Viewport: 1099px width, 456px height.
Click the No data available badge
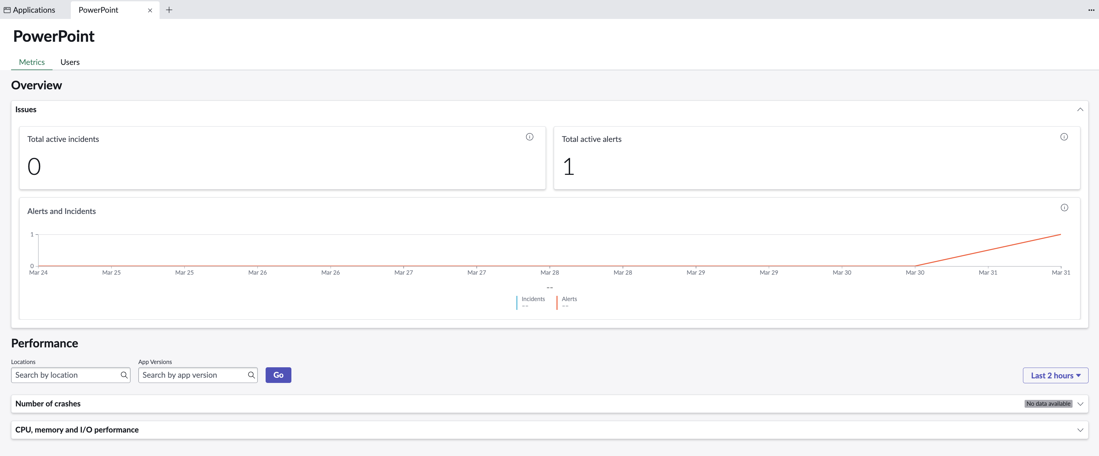1048,404
